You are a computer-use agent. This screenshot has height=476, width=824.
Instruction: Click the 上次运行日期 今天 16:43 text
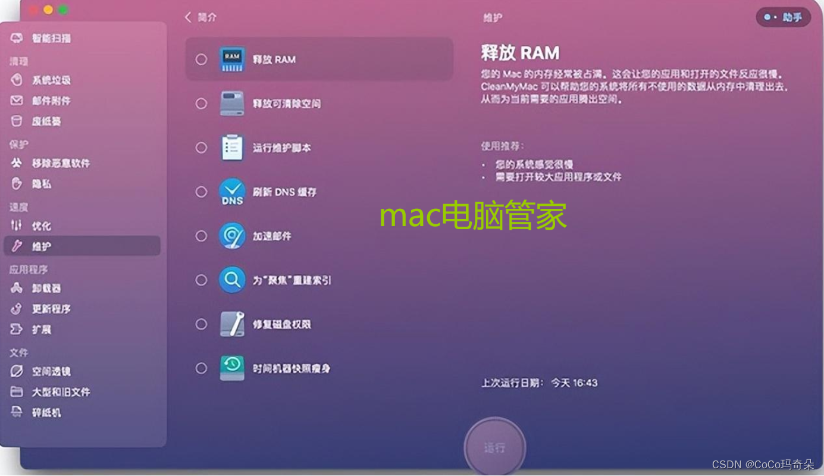tap(540, 383)
